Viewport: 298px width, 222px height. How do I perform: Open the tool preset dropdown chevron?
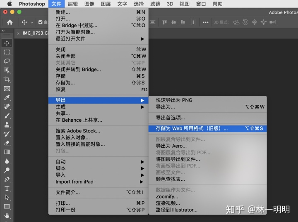pyautogui.click(x=31, y=22)
